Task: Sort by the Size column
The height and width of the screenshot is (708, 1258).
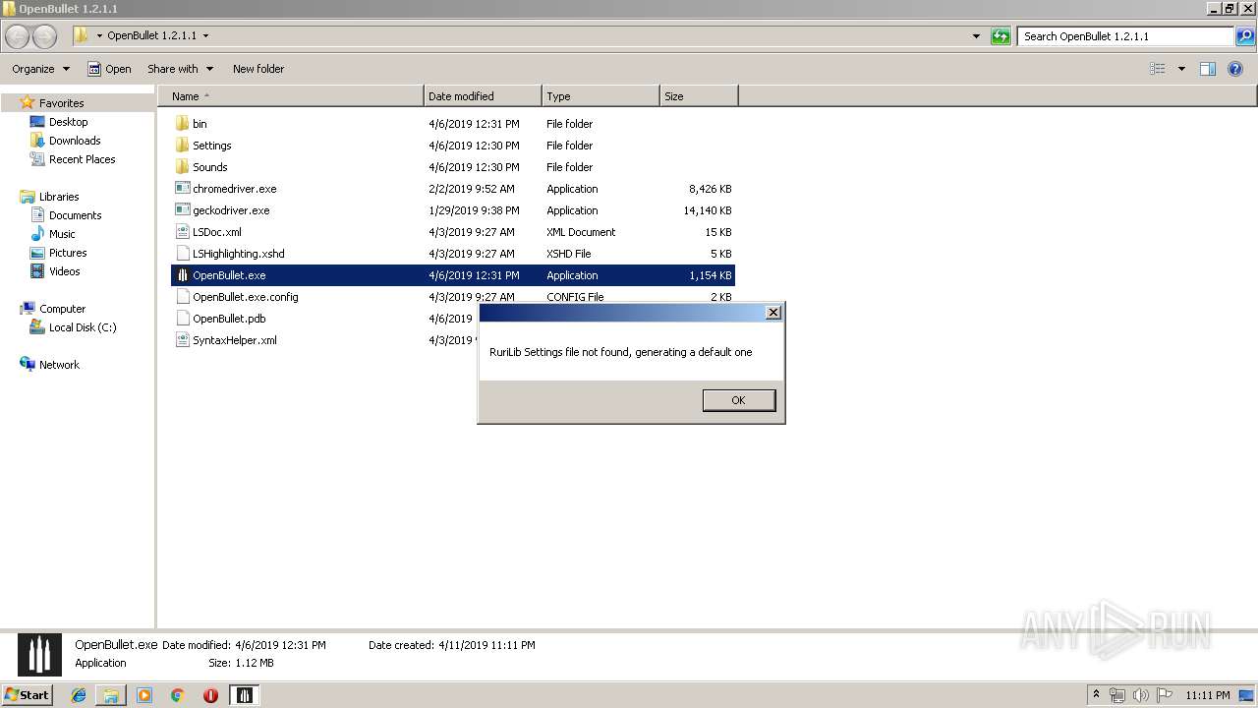Action: 699,96
